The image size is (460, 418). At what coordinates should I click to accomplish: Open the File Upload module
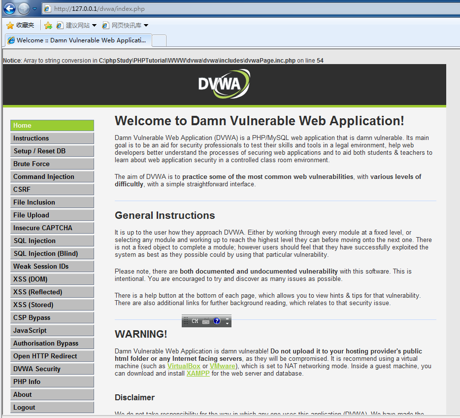coord(52,215)
